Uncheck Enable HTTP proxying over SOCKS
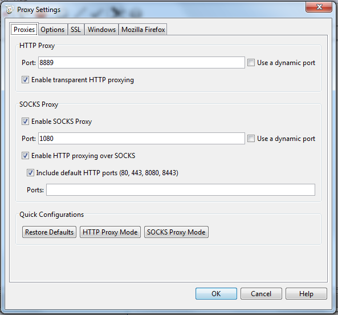The image size is (338, 315). [x=25, y=155]
